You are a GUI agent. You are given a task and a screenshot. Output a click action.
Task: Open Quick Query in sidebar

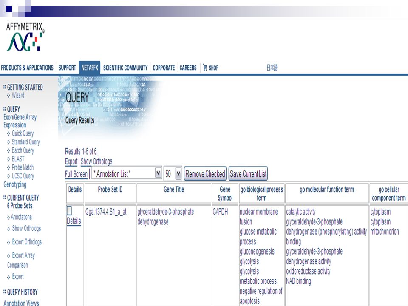[23, 133]
